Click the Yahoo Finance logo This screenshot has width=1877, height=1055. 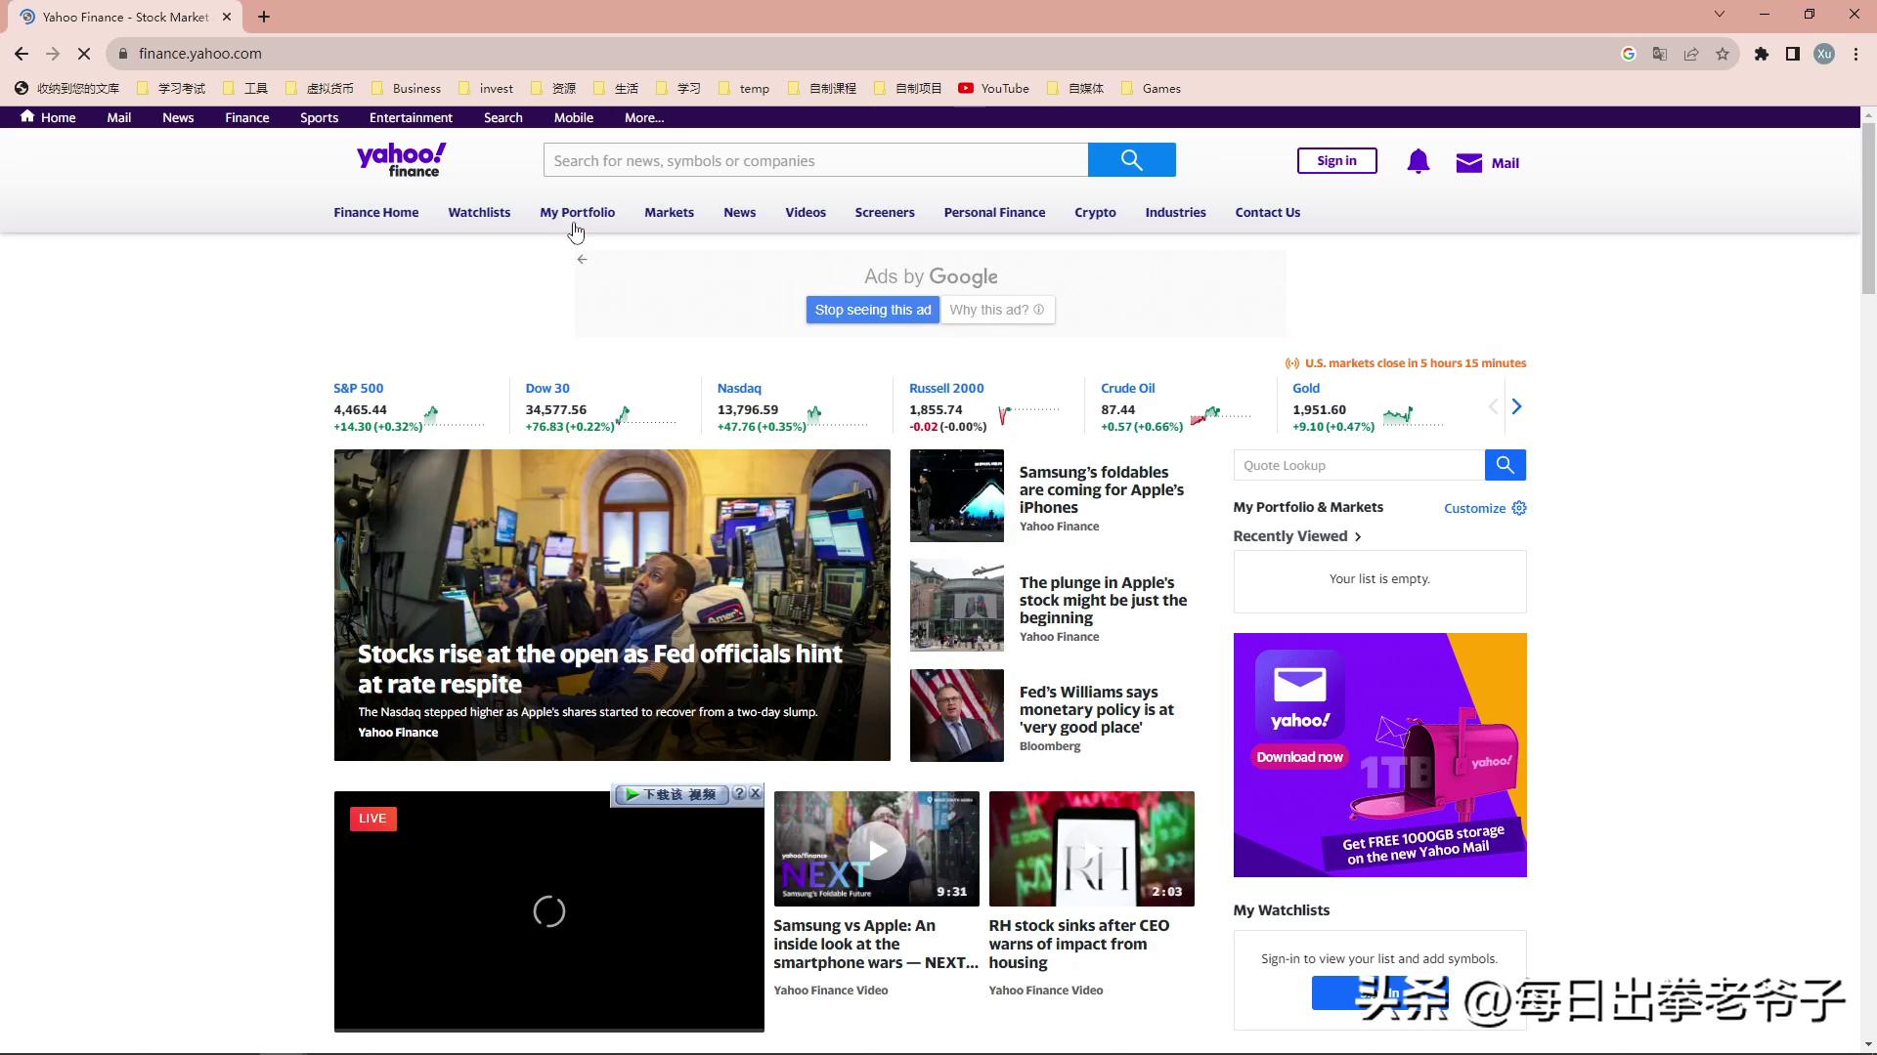(401, 160)
